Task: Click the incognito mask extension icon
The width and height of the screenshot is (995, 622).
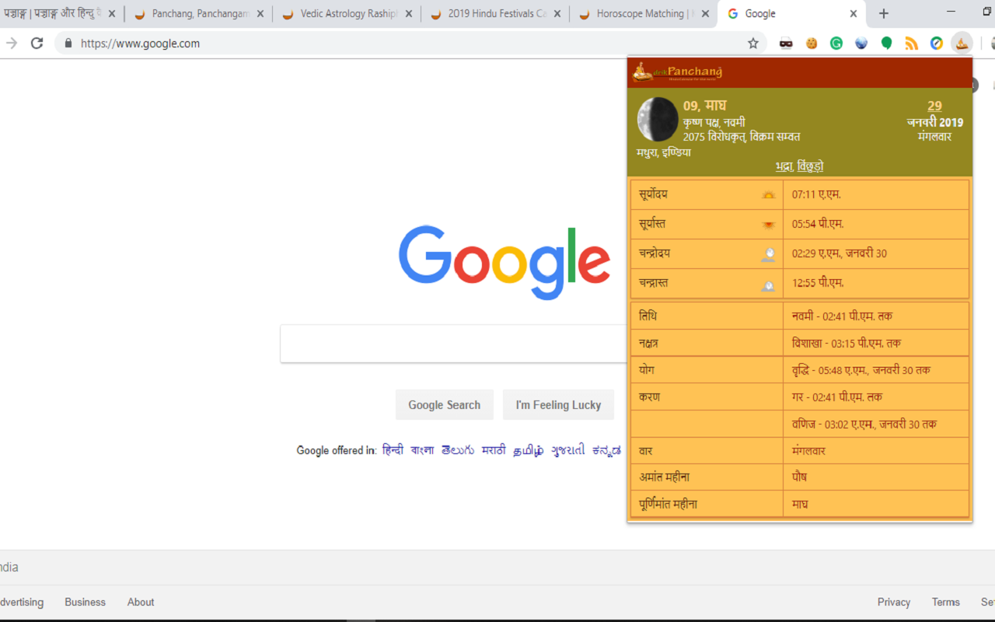Action: coord(786,43)
